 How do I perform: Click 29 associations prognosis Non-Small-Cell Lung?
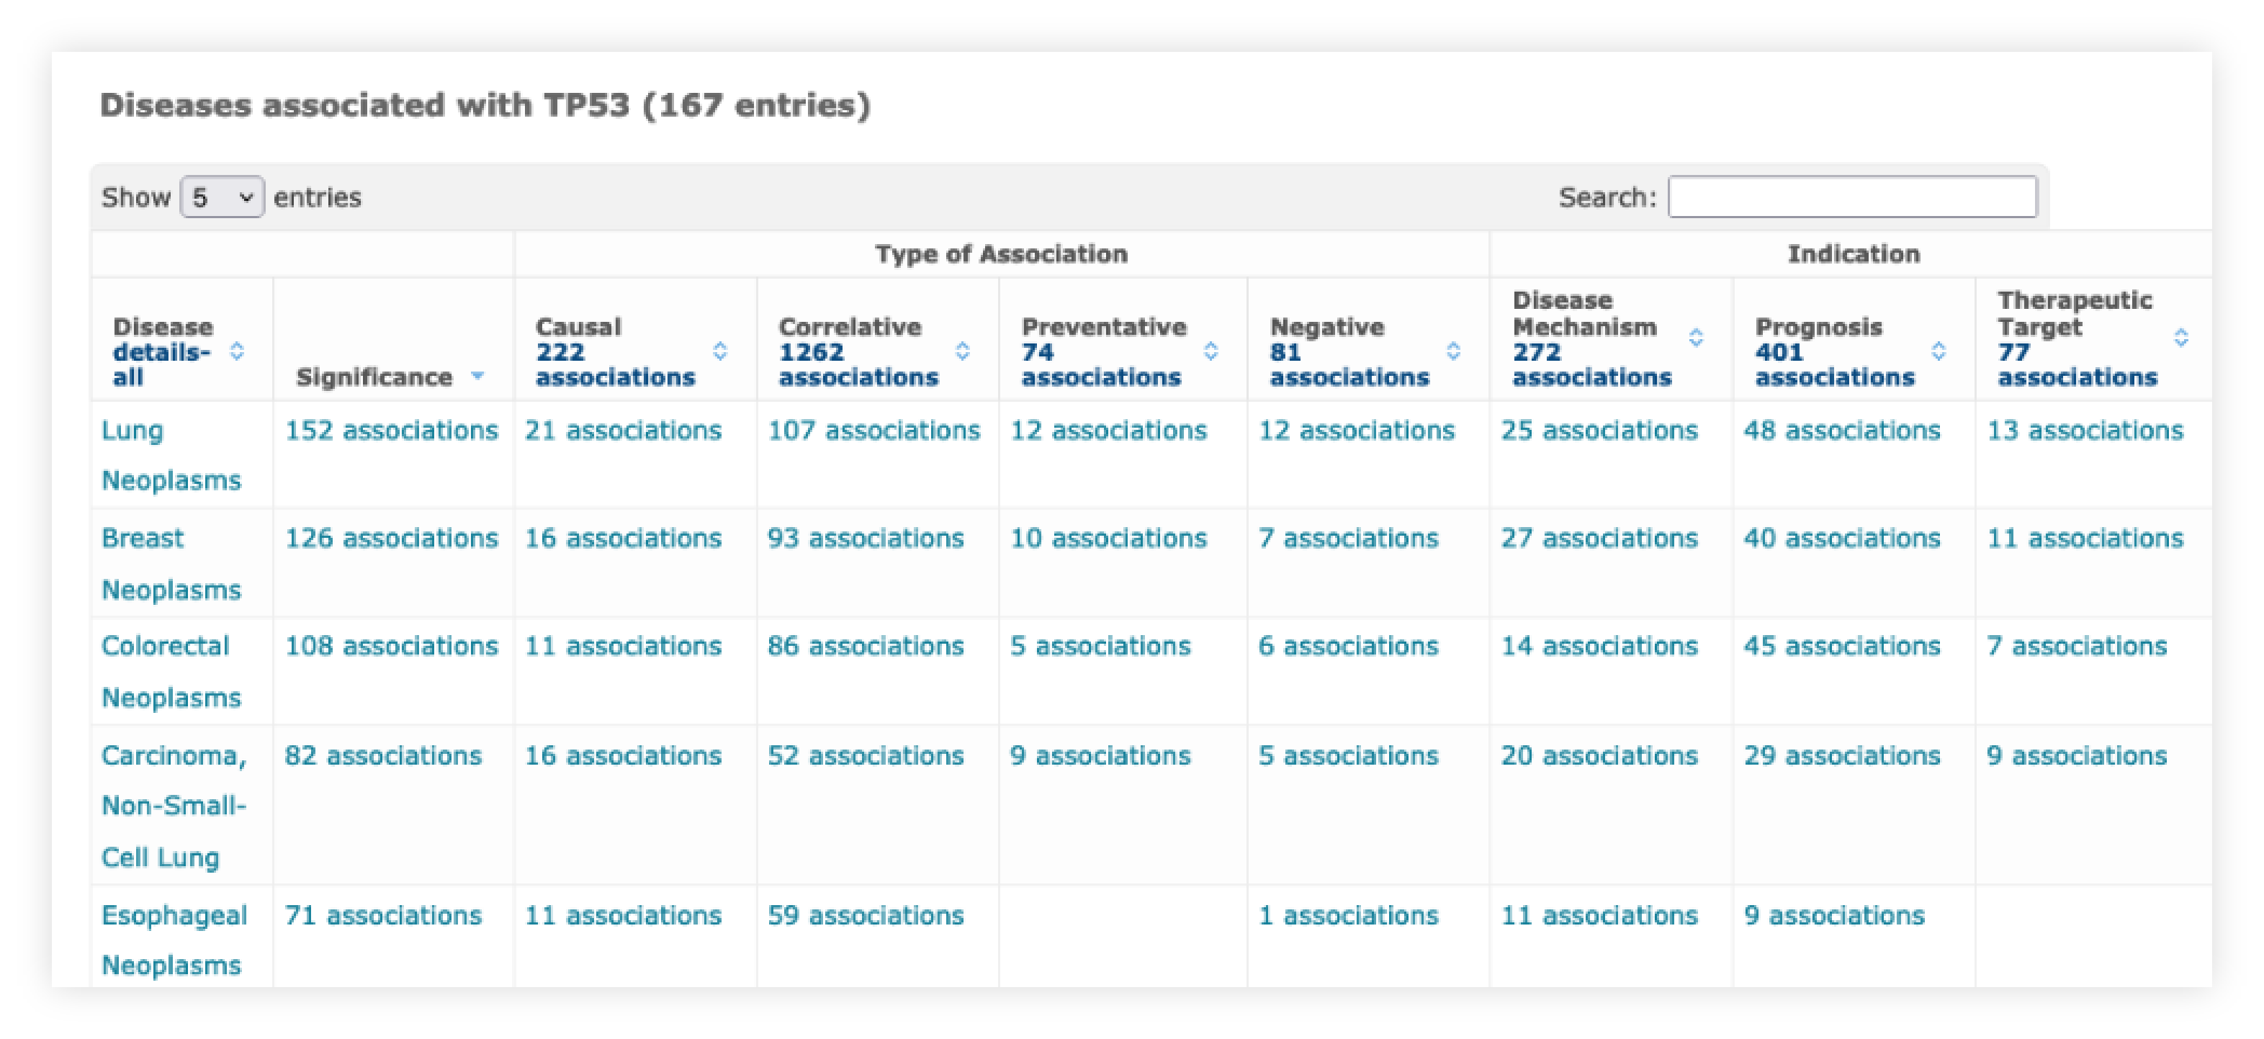[1842, 756]
